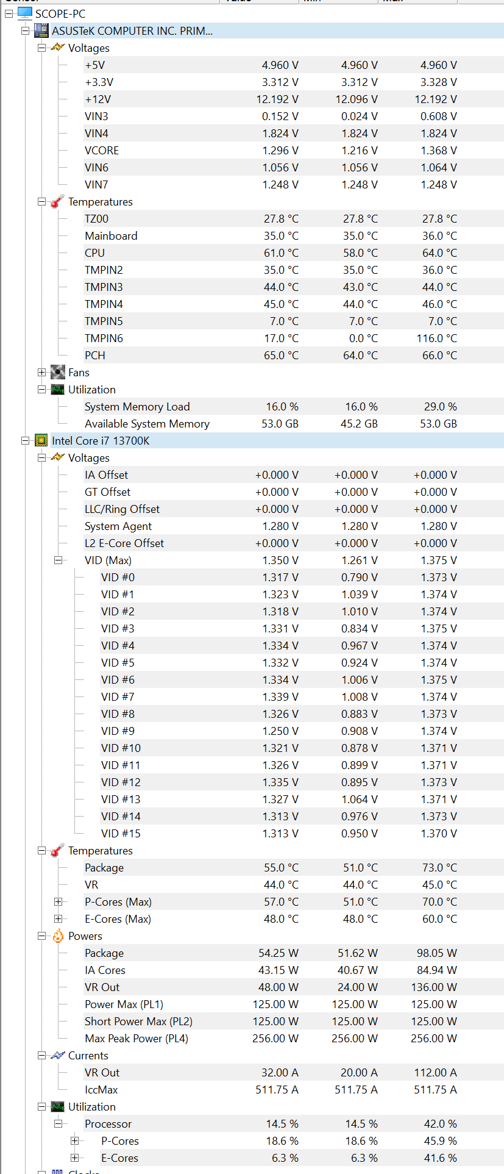
Task: Click the mainboard Voltages lightning icon
Action: point(58,48)
